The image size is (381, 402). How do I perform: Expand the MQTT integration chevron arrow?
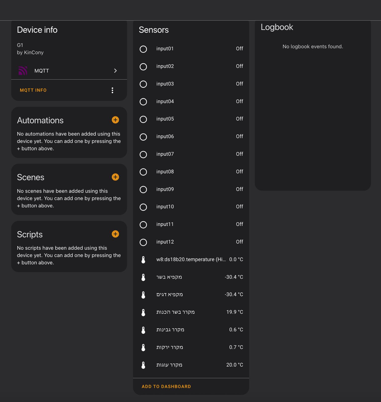(115, 71)
